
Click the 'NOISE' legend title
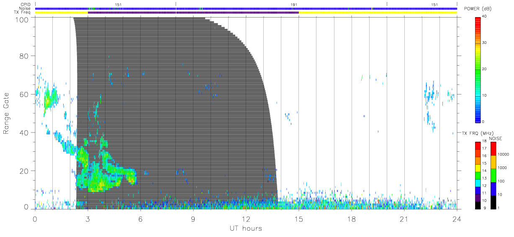(496, 138)
